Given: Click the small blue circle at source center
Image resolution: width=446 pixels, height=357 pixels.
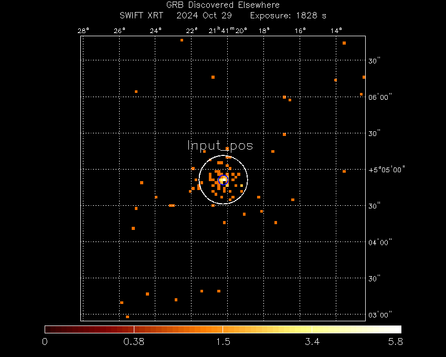Looking at the screenshot, I should tap(224, 180).
